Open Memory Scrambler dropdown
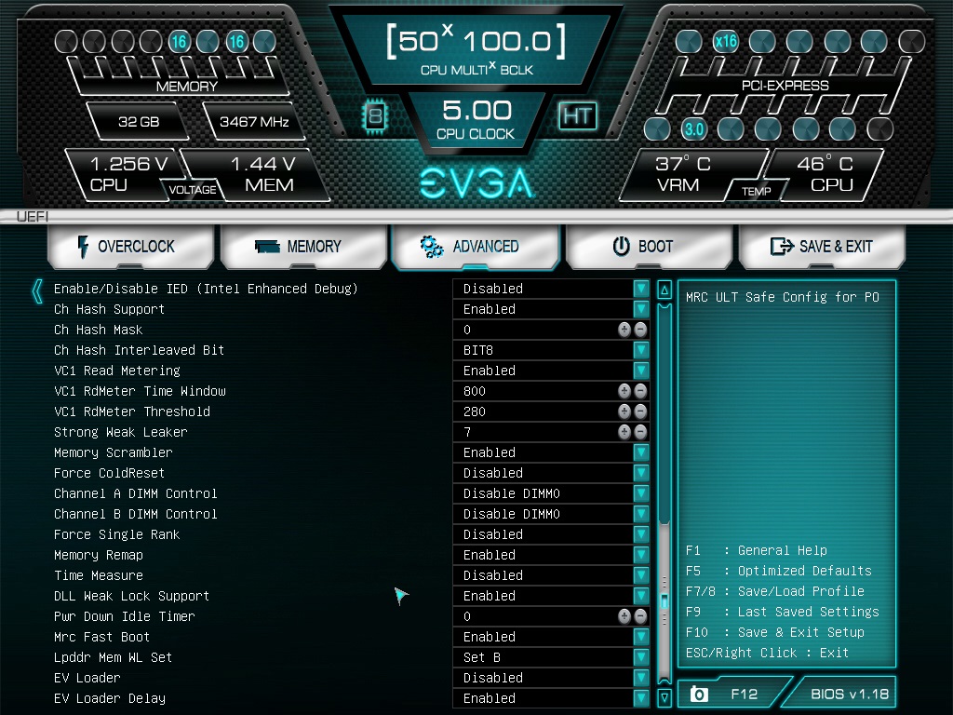The image size is (953, 715). tap(640, 452)
